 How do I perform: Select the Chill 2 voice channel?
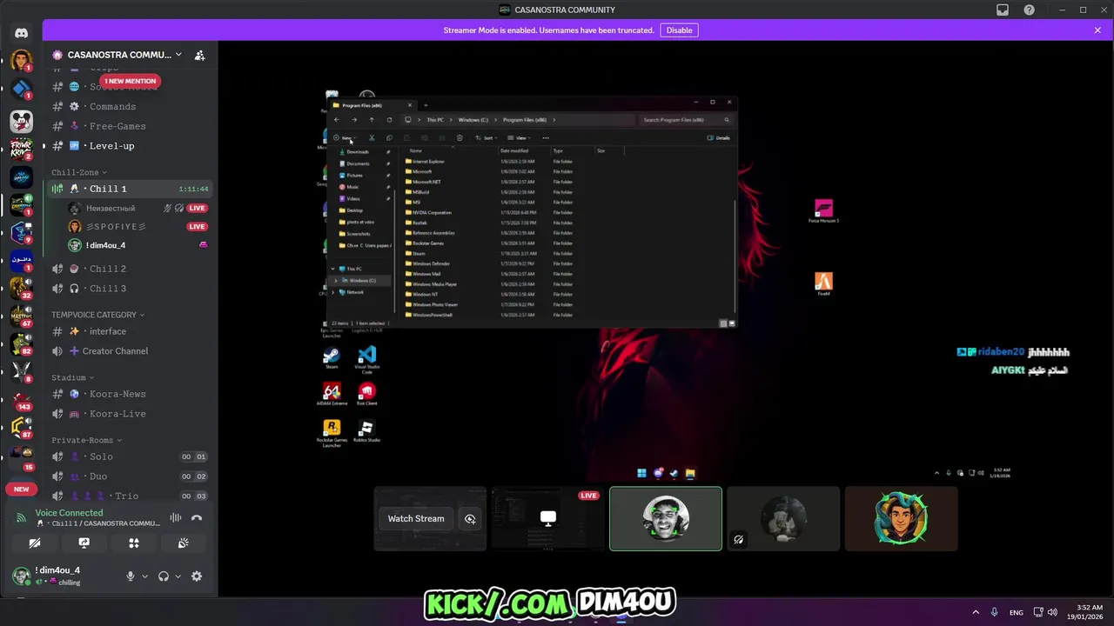[x=130, y=269]
